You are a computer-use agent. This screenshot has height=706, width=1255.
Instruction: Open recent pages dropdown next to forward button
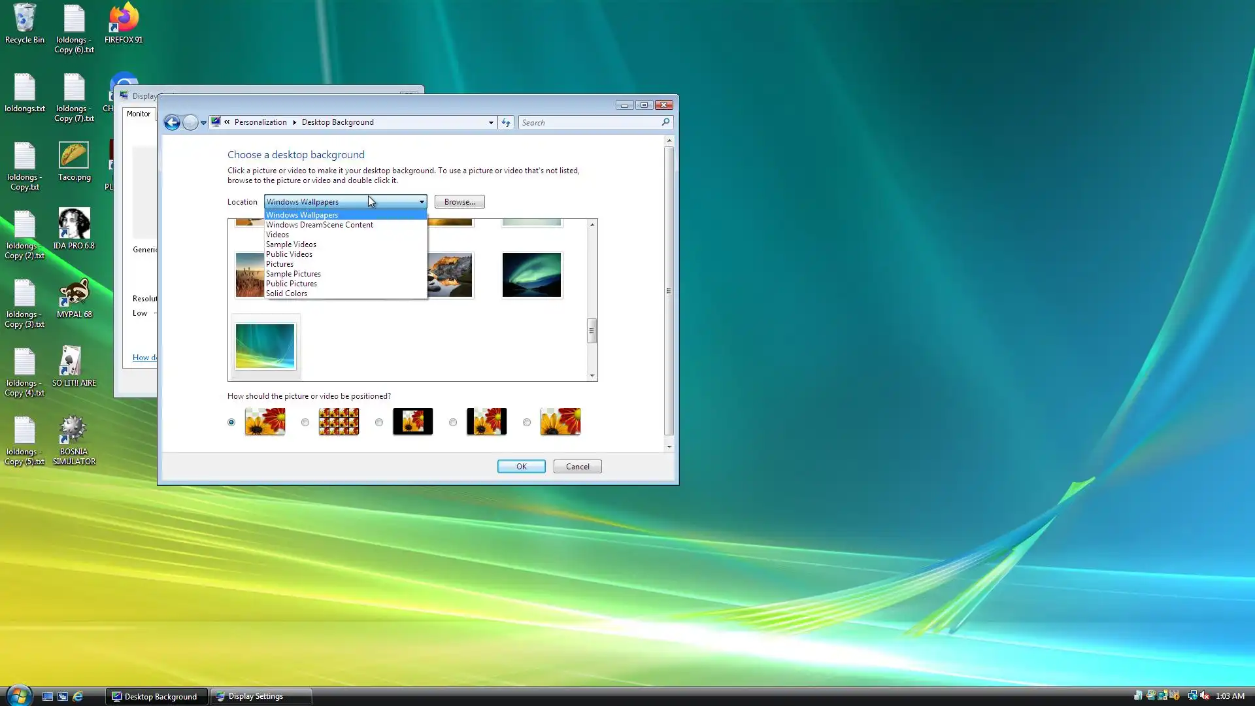coord(203,122)
